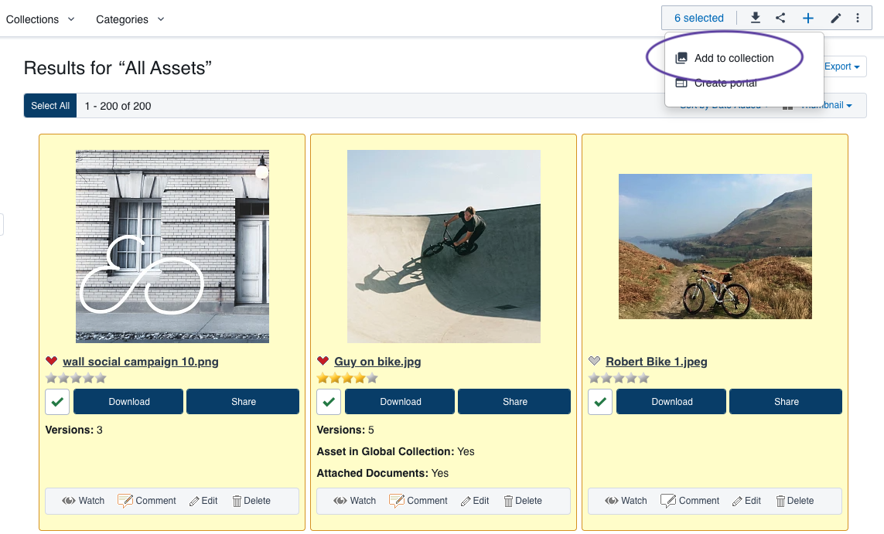Rate Guy on bike.jpg five stars
The width and height of the screenshot is (884, 534).
click(x=372, y=378)
